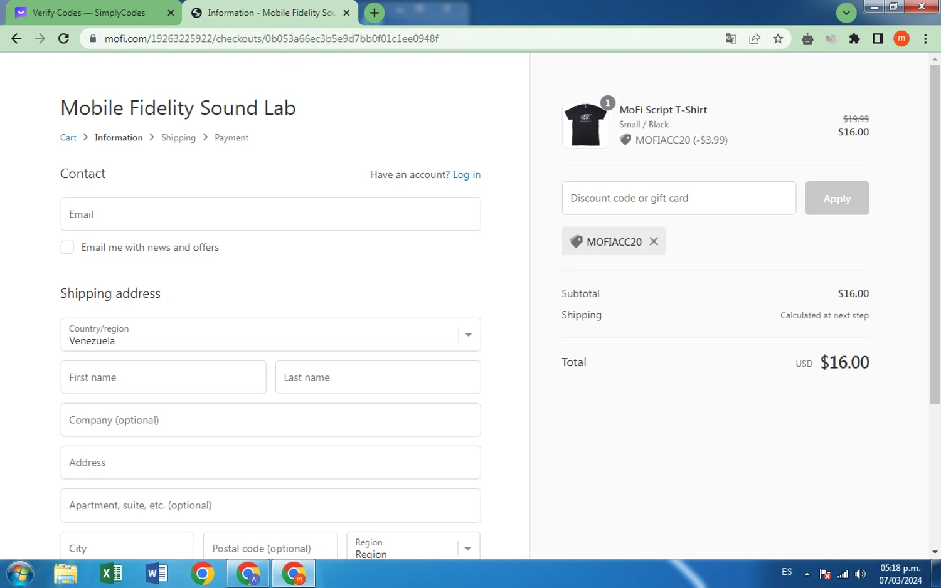Viewport: 941px width, 588px height.
Task: Click the volume speaker tray icon
Action: pyautogui.click(x=861, y=574)
